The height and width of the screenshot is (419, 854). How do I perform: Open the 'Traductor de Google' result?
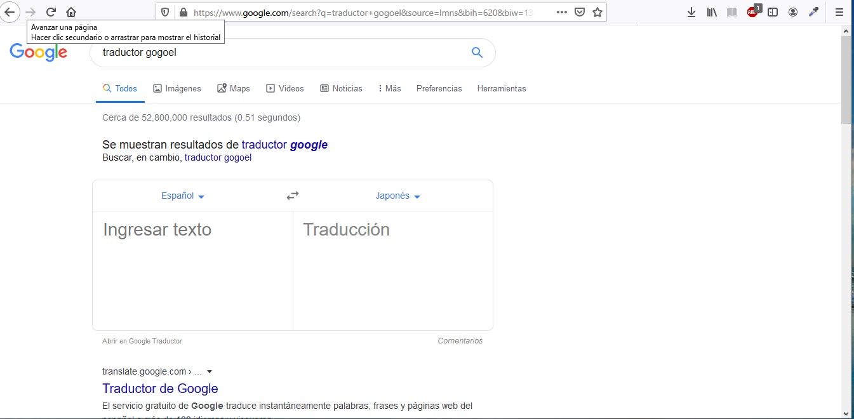pyautogui.click(x=160, y=389)
